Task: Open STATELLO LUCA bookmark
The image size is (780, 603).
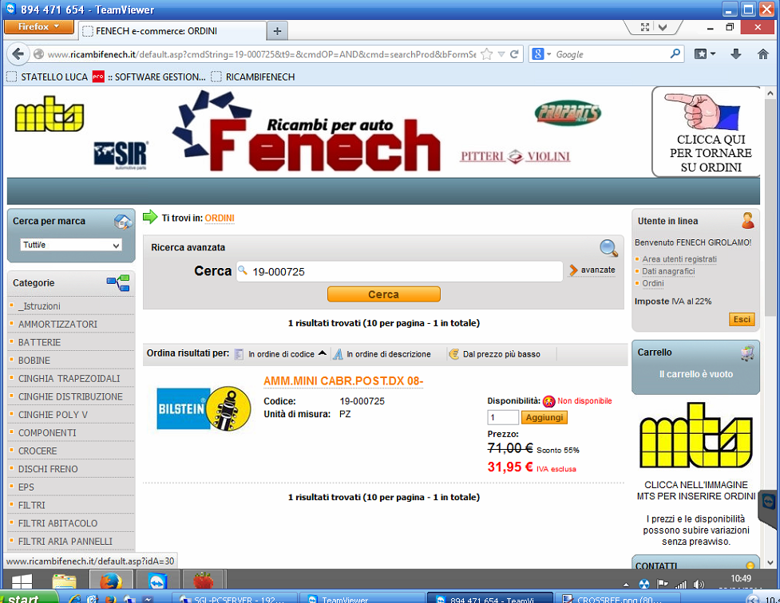Action: (x=47, y=77)
